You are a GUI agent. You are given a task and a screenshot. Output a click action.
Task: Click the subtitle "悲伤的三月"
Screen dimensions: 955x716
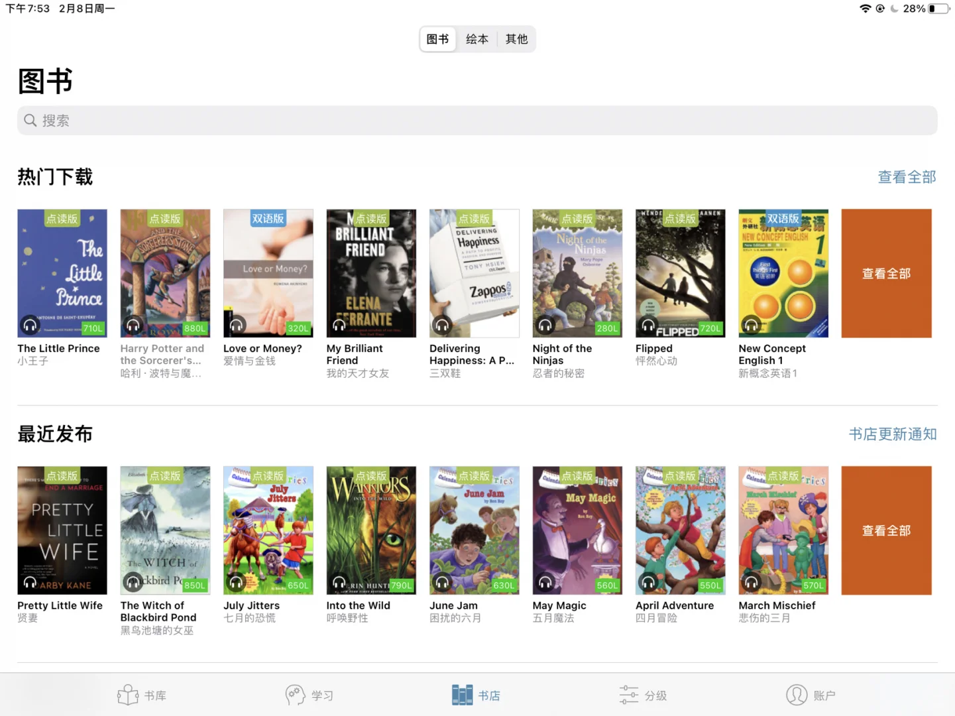point(765,619)
